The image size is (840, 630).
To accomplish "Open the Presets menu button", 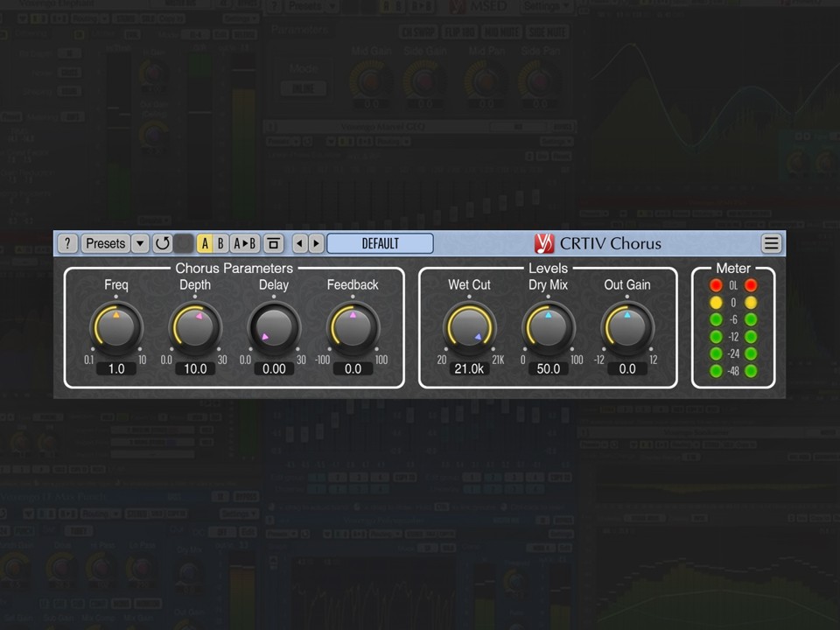I will pyautogui.click(x=106, y=244).
